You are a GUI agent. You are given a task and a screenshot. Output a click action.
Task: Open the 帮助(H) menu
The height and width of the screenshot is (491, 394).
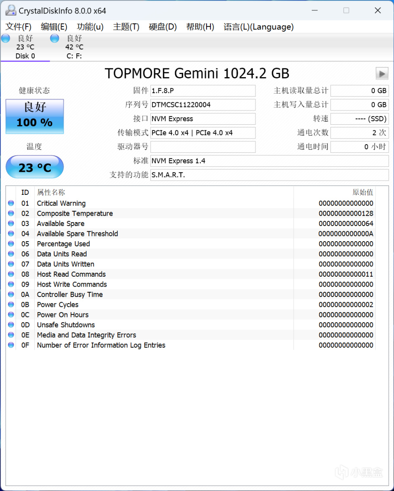200,27
